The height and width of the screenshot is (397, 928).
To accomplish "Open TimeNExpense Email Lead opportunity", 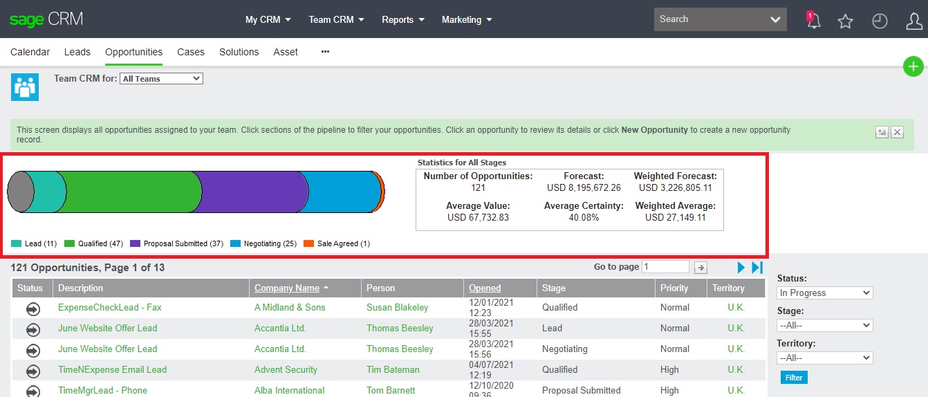I will tap(112, 369).
